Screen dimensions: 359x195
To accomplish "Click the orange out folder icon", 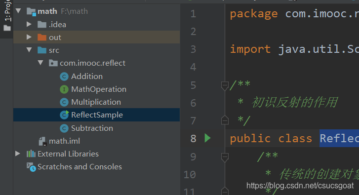I will [x=42, y=37].
